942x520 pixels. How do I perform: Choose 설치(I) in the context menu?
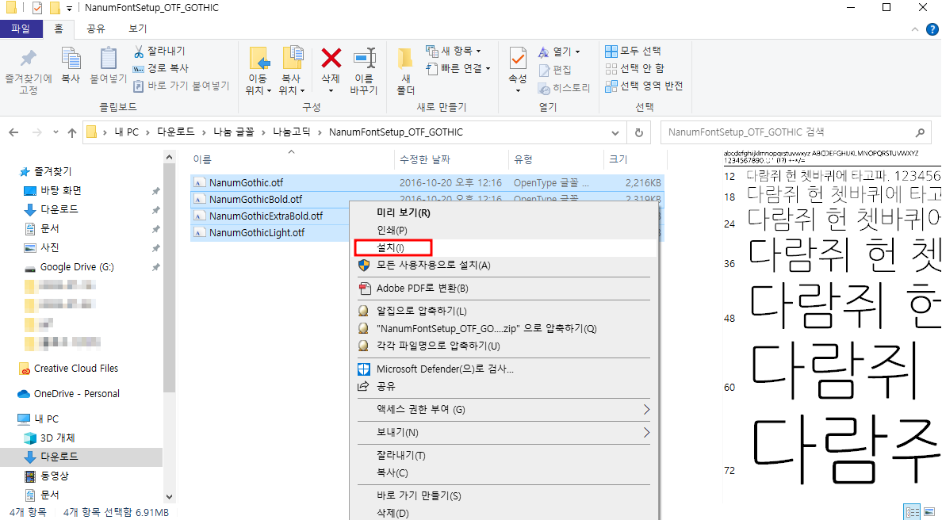pos(504,247)
